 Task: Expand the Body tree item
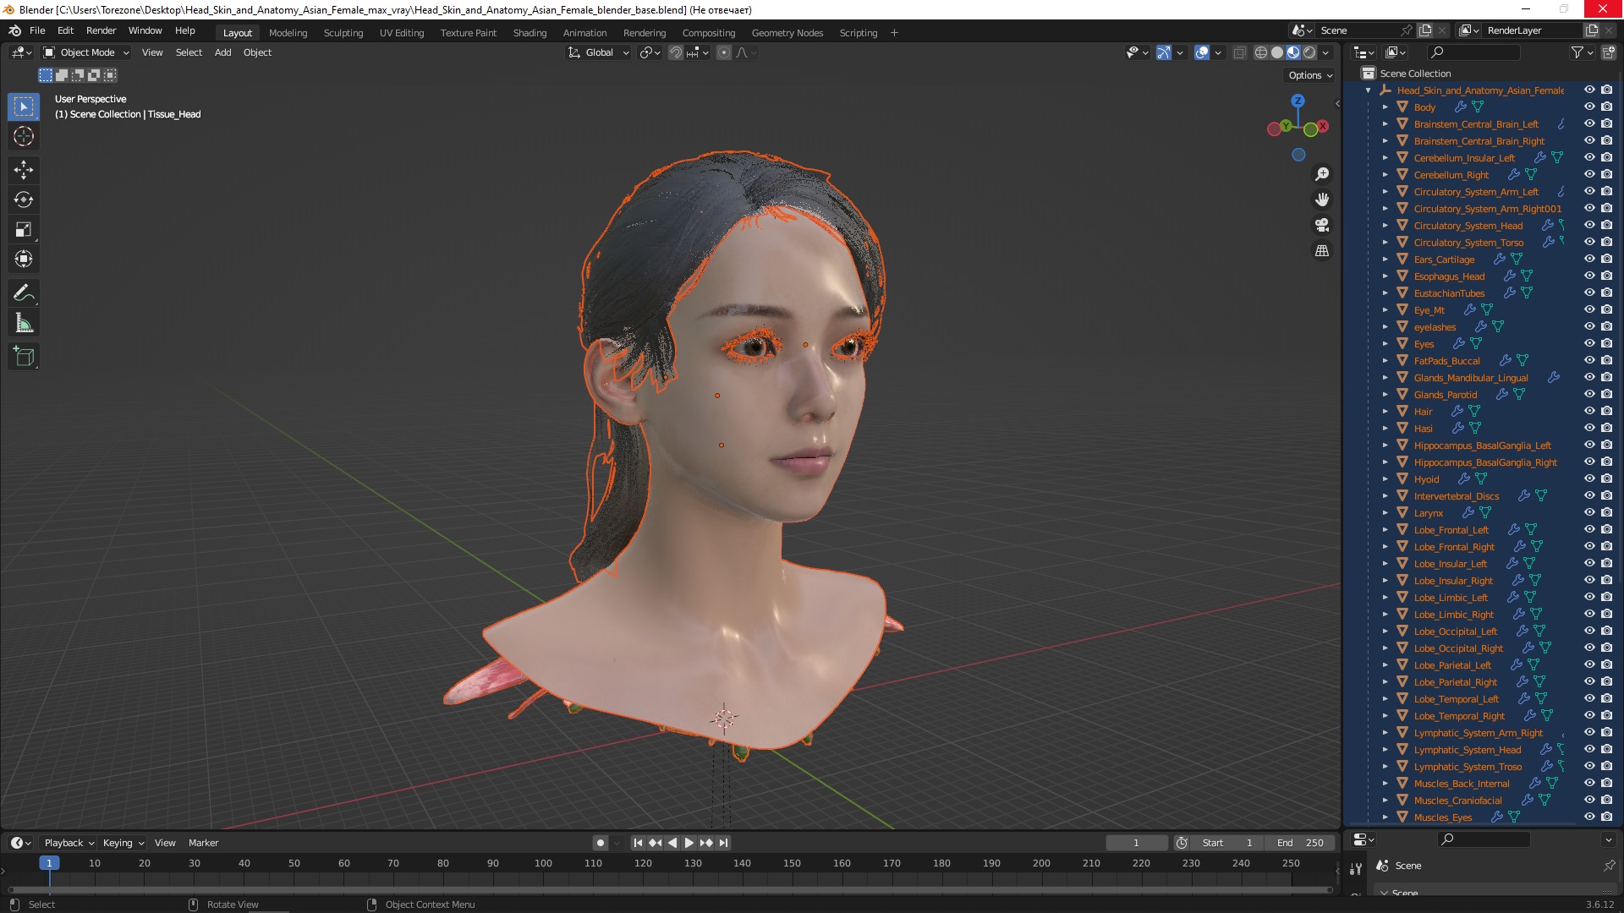[x=1385, y=107]
